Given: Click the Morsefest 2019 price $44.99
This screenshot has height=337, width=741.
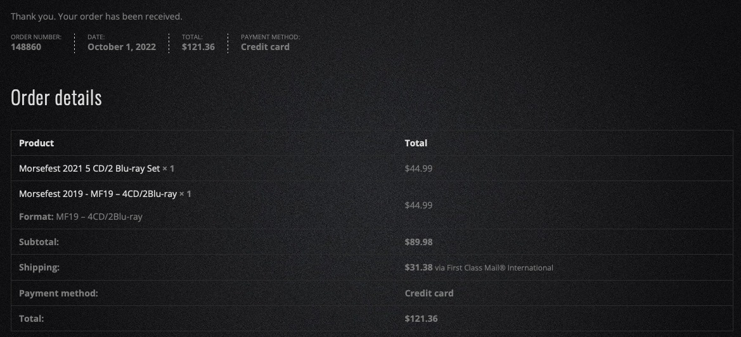Looking at the screenshot, I should [x=418, y=205].
